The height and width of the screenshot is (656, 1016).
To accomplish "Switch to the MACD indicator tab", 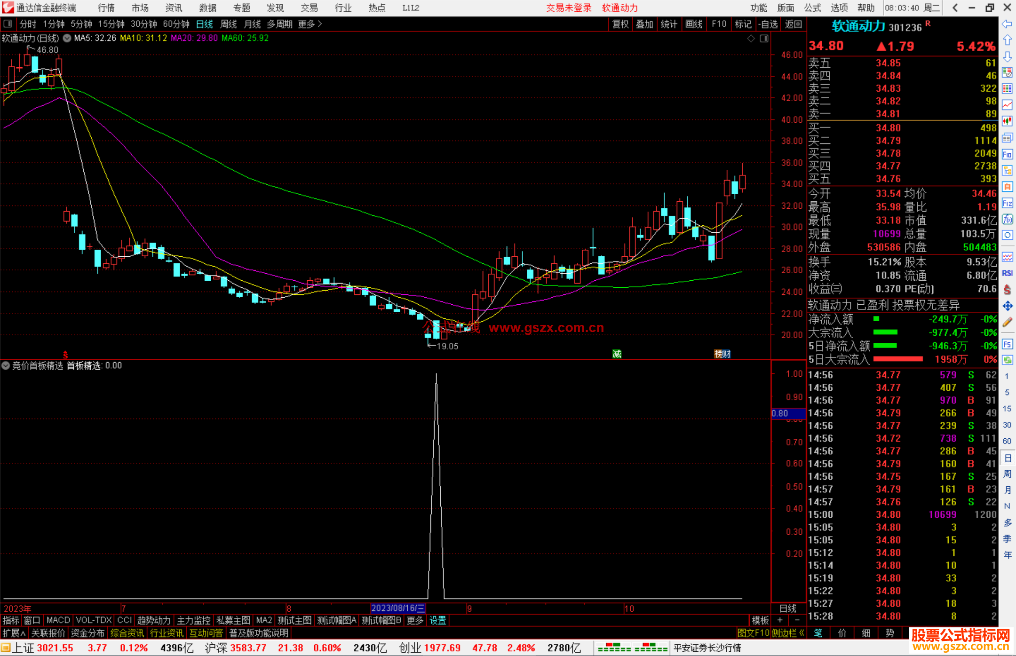I will (58, 620).
